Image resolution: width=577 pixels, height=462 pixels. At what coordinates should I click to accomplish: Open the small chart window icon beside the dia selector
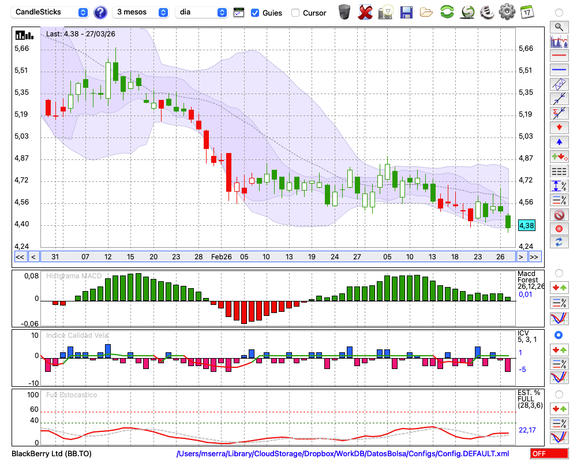pyautogui.click(x=239, y=13)
